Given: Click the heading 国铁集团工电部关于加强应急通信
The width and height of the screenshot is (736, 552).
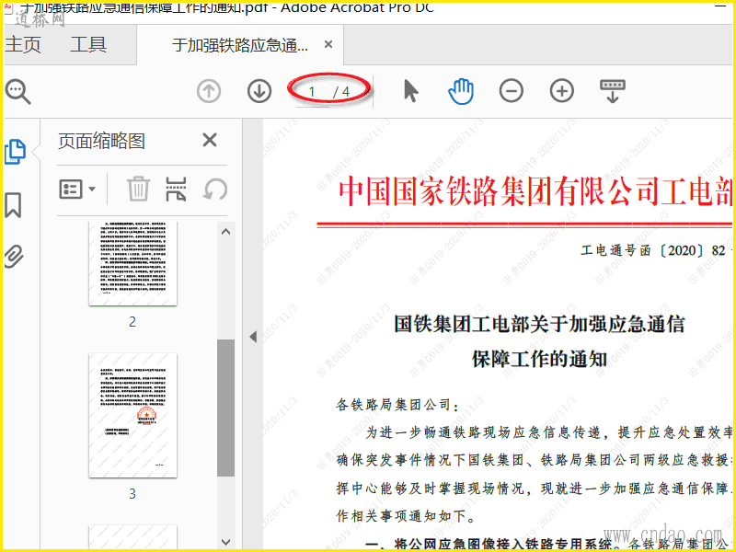Looking at the screenshot, I should pyautogui.click(x=539, y=324).
